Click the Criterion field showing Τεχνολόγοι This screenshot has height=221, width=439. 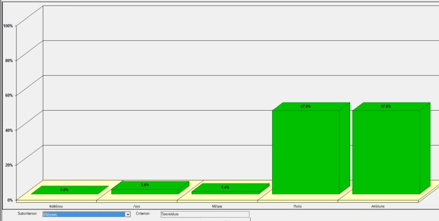205,214
